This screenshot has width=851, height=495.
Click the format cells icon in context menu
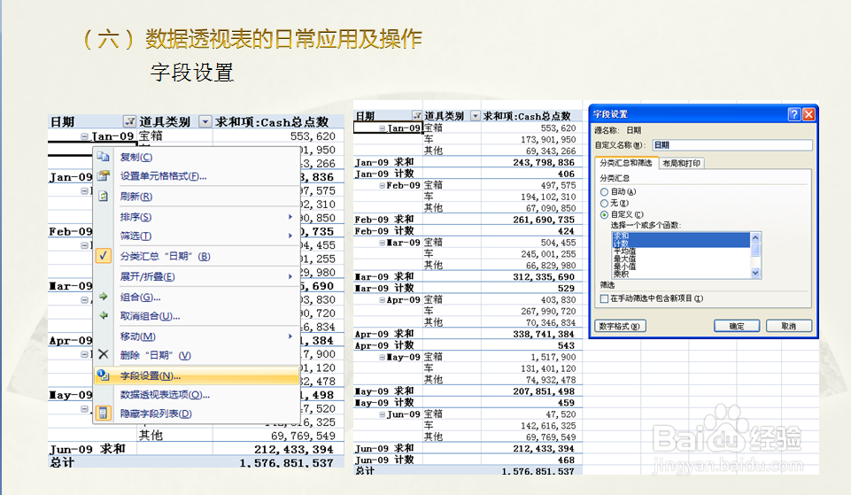tap(103, 176)
